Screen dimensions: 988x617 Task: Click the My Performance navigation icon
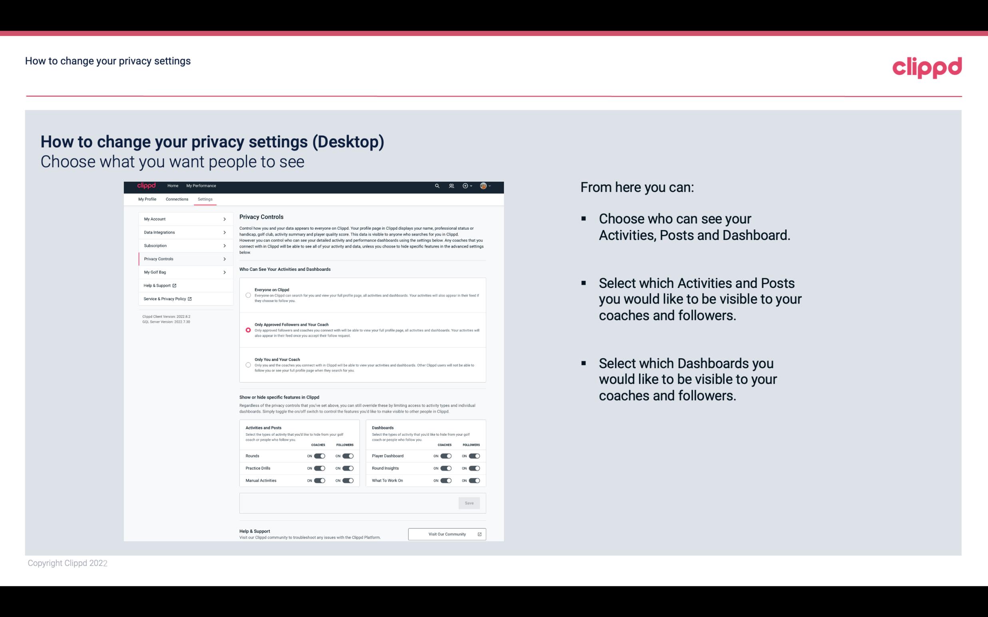[x=201, y=186]
